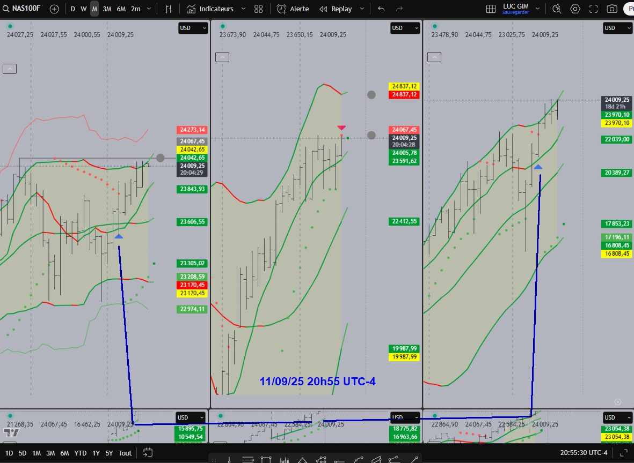634x463 pixels.
Task: Click green market status dot on top left chart
Action: coord(11,26)
